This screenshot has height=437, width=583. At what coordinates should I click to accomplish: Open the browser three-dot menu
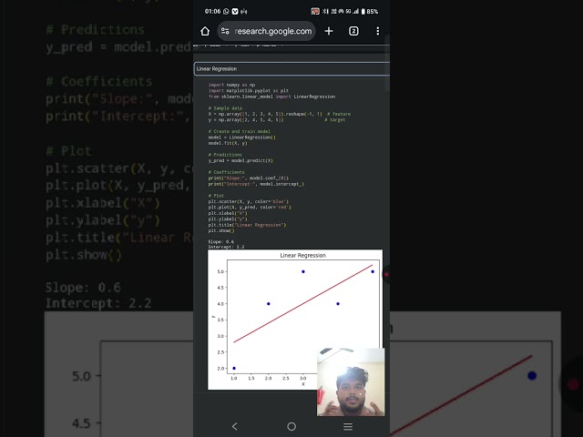pyautogui.click(x=378, y=31)
